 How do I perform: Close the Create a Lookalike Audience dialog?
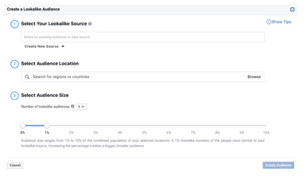click(292, 9)
